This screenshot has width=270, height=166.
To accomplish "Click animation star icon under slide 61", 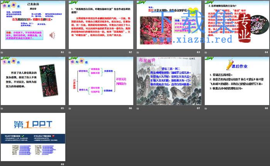I will [2, 52].
